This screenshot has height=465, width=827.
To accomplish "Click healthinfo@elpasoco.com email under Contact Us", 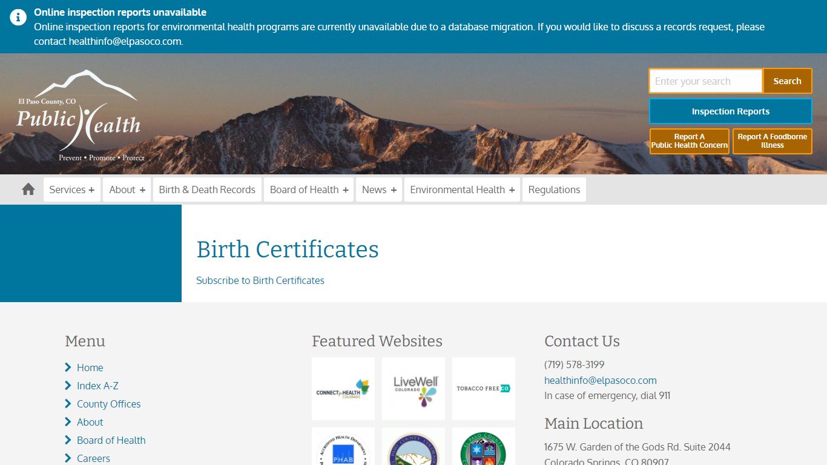I will click(601, 380).
